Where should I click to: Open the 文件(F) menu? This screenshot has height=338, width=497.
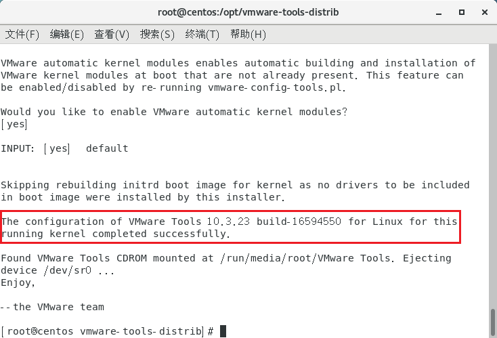pos(22,35)
